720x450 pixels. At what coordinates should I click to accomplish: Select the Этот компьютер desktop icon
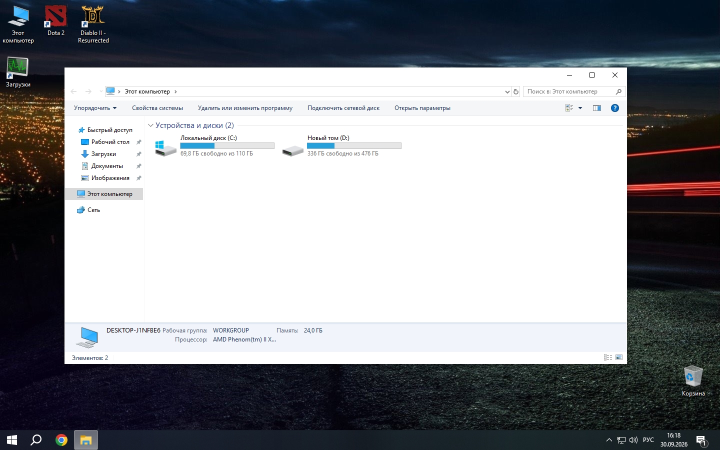(18, 24)
